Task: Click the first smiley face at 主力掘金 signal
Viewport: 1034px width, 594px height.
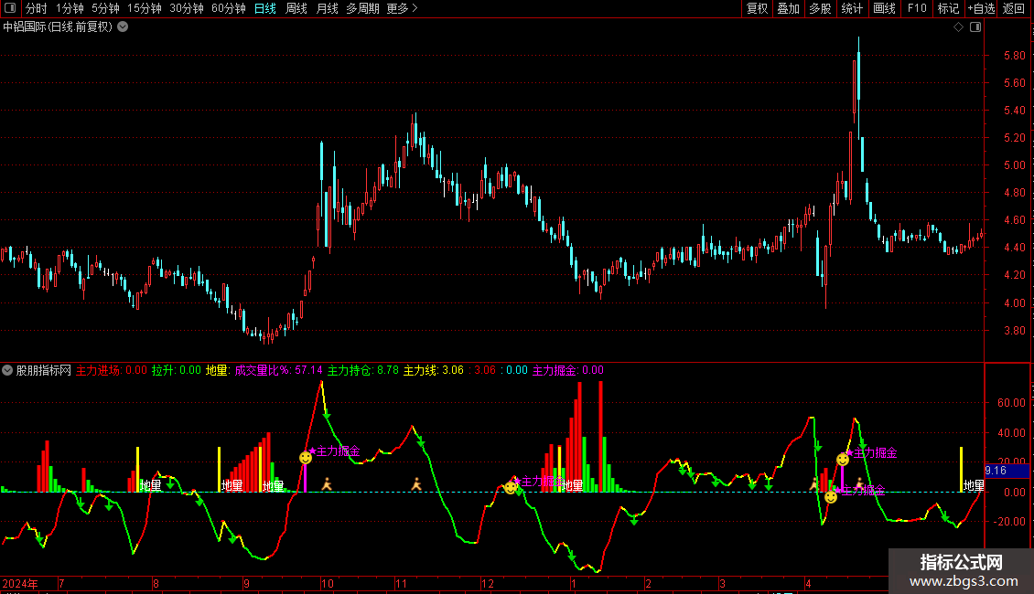Action: click(x=306, y=457)
